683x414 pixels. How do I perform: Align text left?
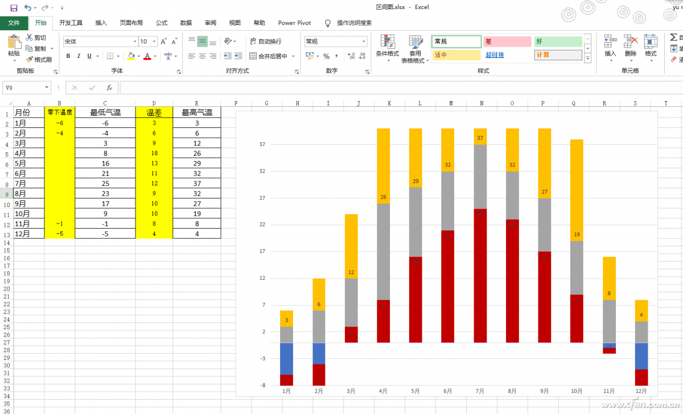coord(192,56)
